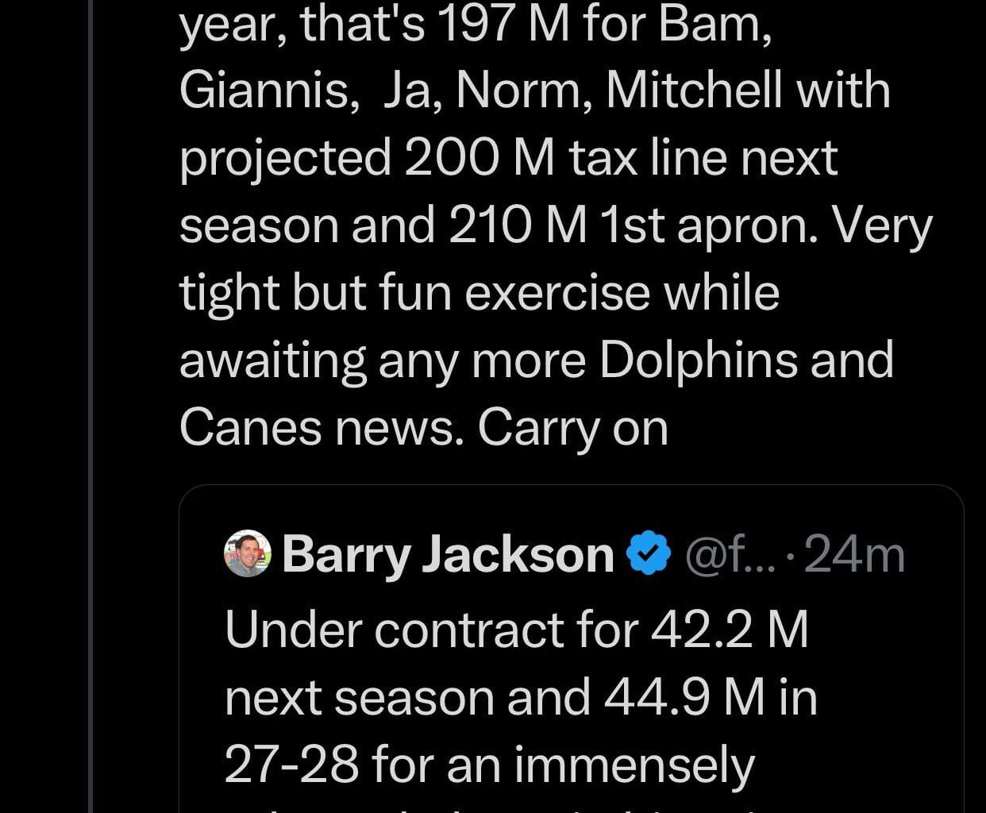Open the tweet via the 24m timestamp
The image size is (986, 813).
coord(854,554)
